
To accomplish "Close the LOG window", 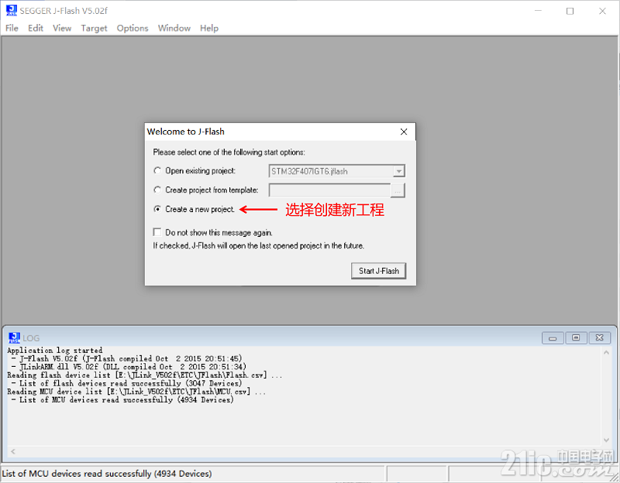I will click(x=599, y=338).
